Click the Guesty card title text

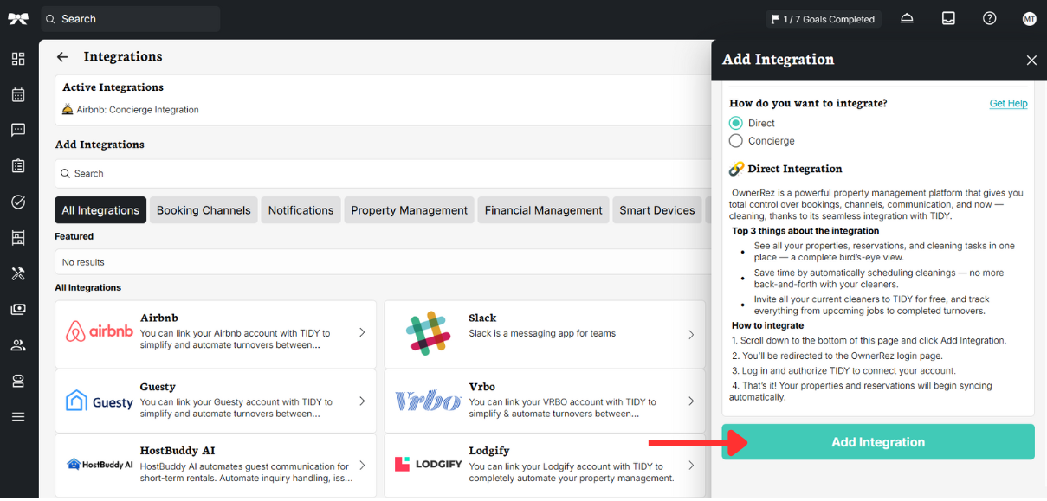(158, 387)
